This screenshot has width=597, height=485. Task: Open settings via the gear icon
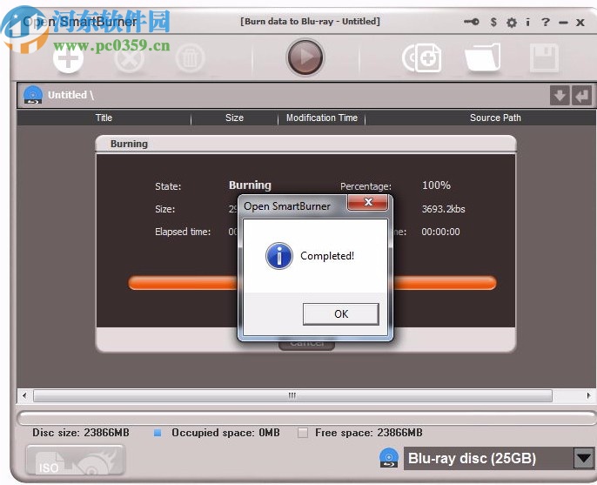[x=512, y=23]
